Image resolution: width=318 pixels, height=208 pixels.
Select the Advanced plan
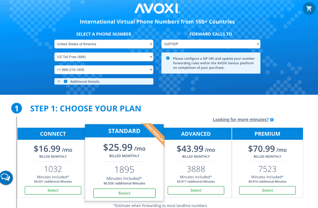pos(196,190)
